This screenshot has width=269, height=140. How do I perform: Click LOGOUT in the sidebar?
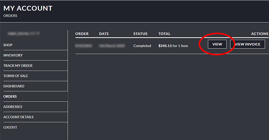(10, 127)
